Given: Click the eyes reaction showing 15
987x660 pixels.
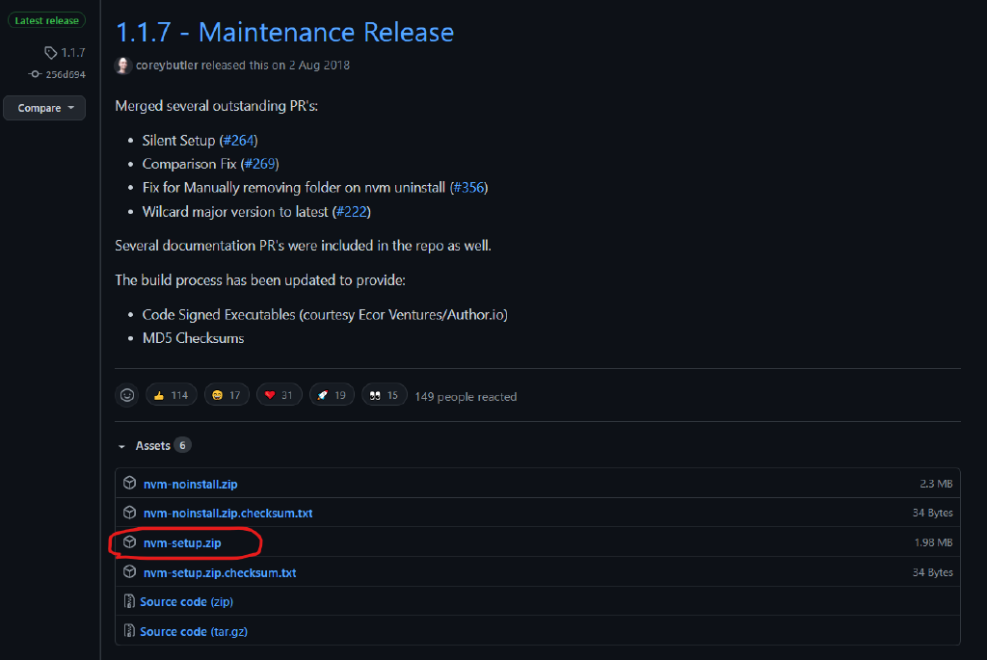Looking at the screenshot, I should tap(384, 395).
